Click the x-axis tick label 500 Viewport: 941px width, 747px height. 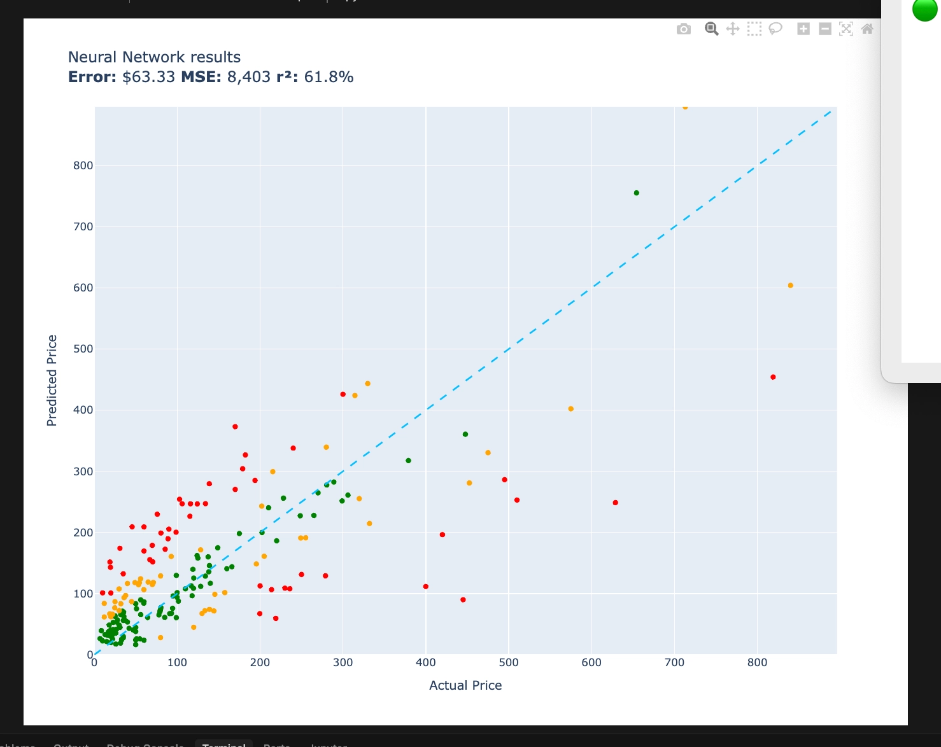tap(509, 662)
